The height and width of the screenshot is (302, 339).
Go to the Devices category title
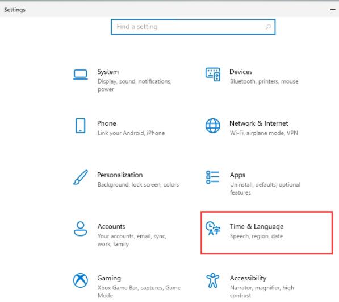tap(241, 72)
